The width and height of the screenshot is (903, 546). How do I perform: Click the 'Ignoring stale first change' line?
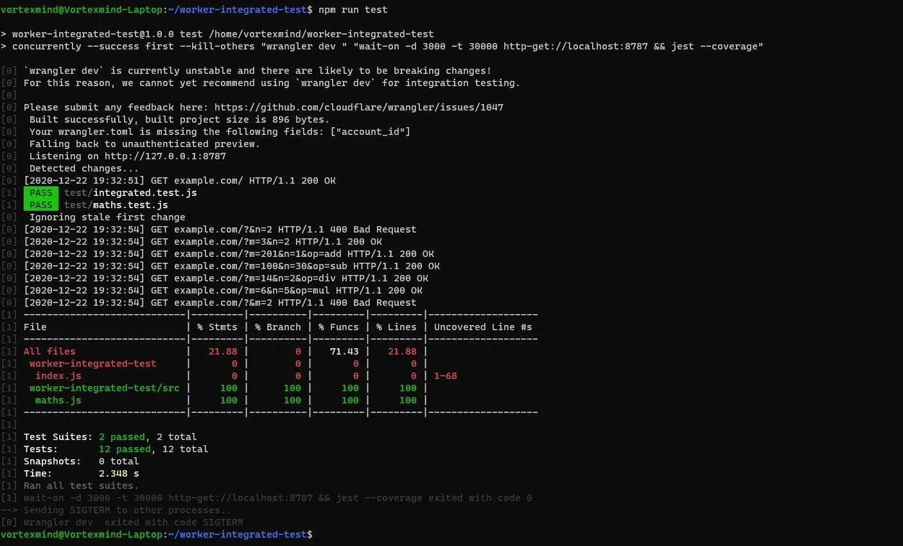click(107, 217)
